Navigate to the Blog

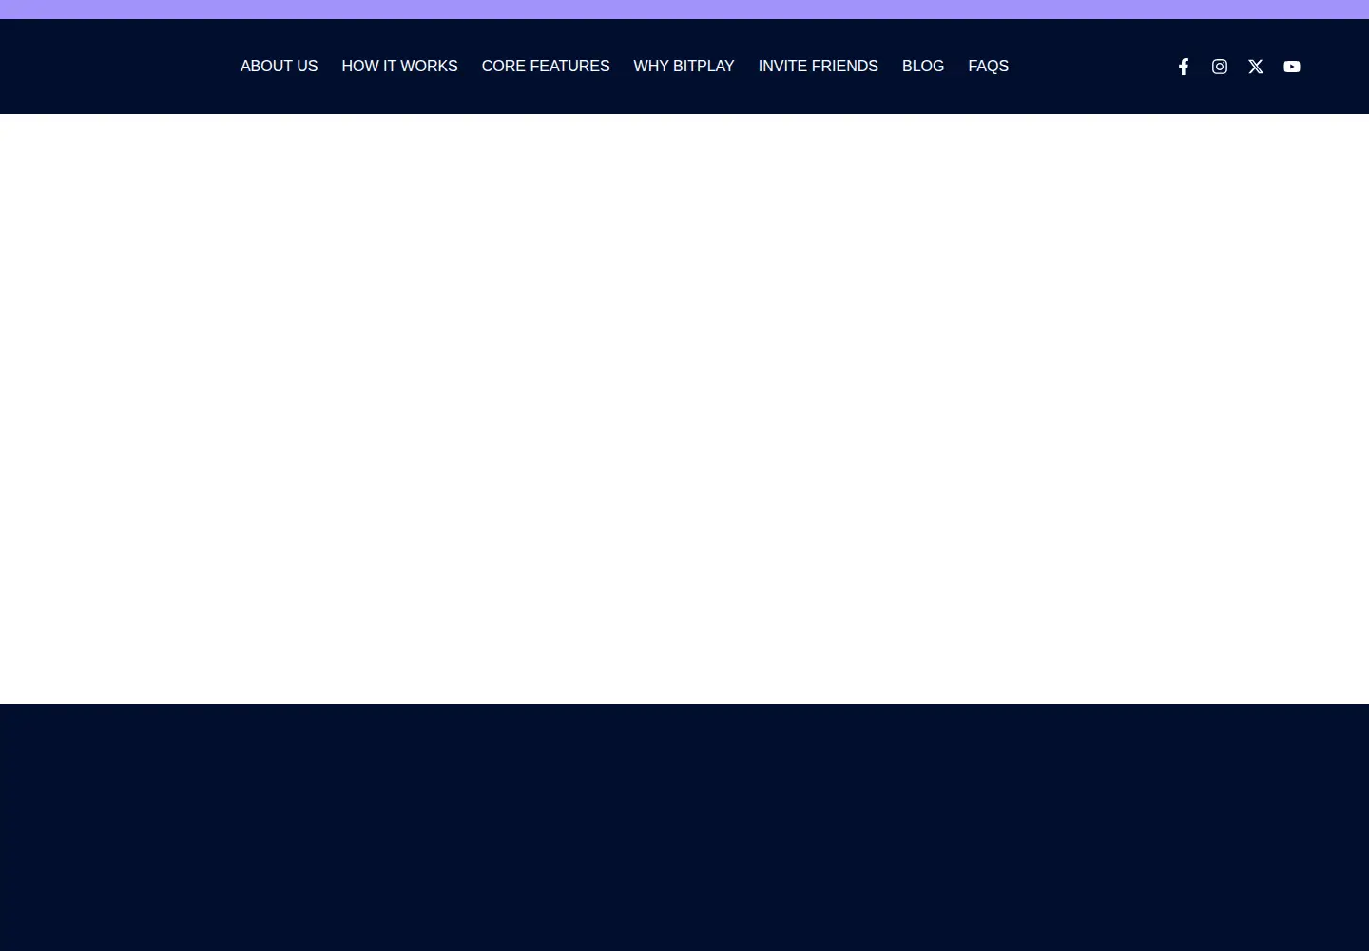pos(923,67)
